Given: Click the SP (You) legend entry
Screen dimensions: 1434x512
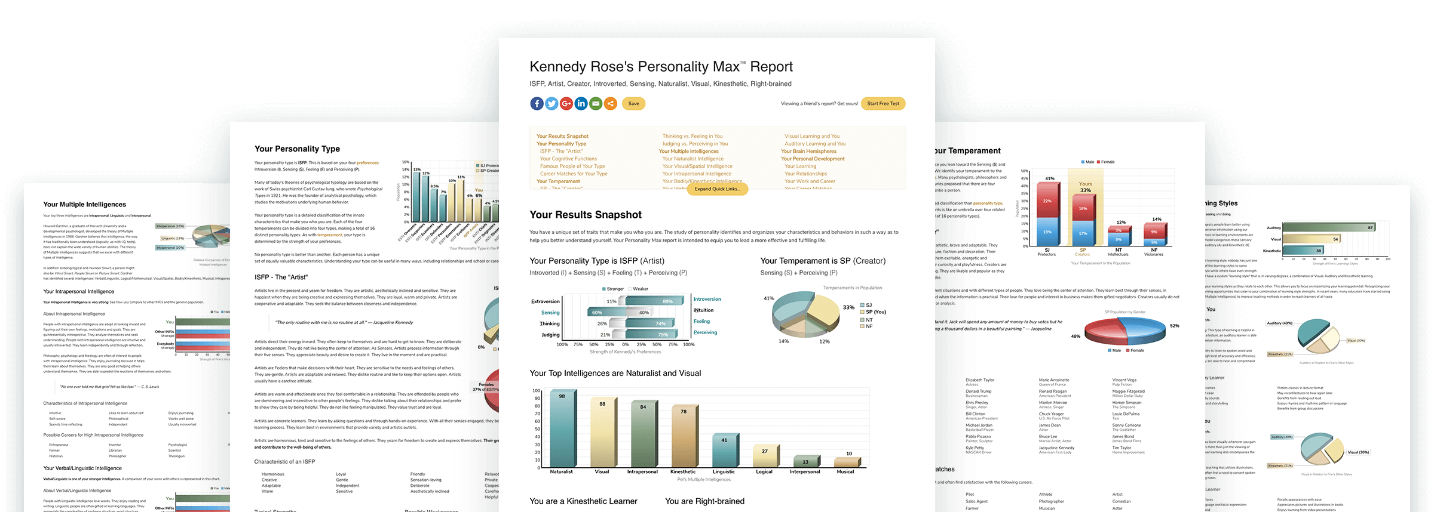Looking at the screenshot, I should click(x=872, y=312).
